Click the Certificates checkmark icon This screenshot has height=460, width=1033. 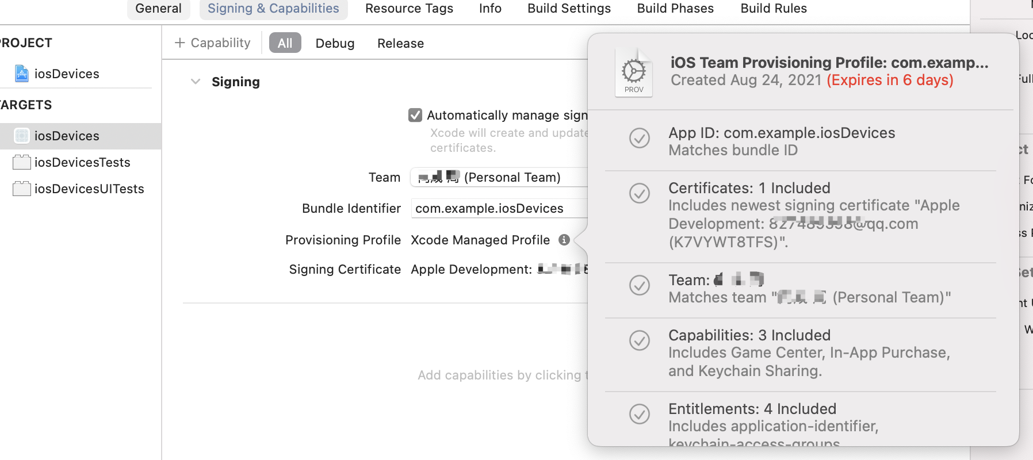pos(640,193)
